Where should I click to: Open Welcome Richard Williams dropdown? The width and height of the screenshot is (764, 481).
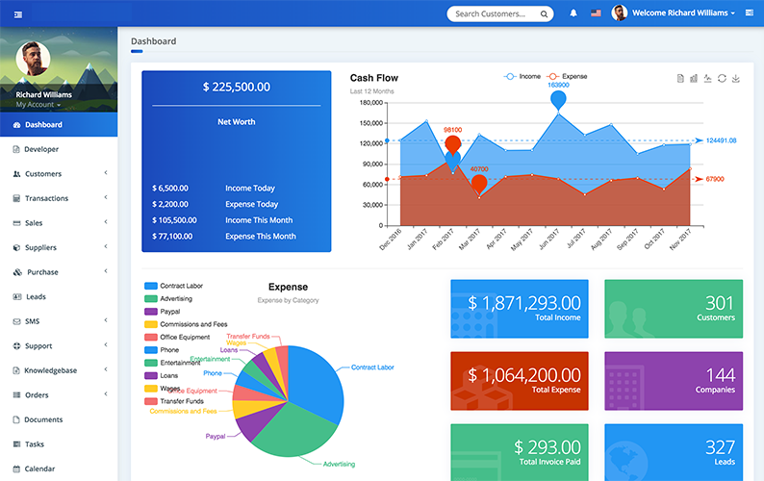(683, 13)
